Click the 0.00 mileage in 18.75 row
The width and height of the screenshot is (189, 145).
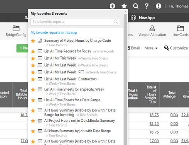coord(174,115)
